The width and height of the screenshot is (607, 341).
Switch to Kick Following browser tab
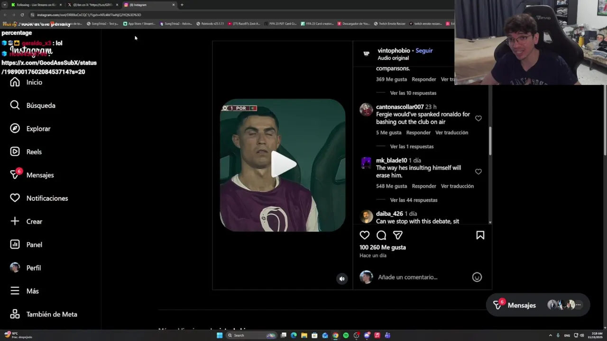pyautogui.click(x=36, y=5)
